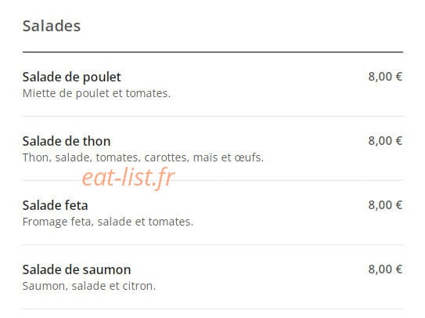425x318 pixels.
Task: Click the word 'poulet' in first item title
Action: [102, 78]
